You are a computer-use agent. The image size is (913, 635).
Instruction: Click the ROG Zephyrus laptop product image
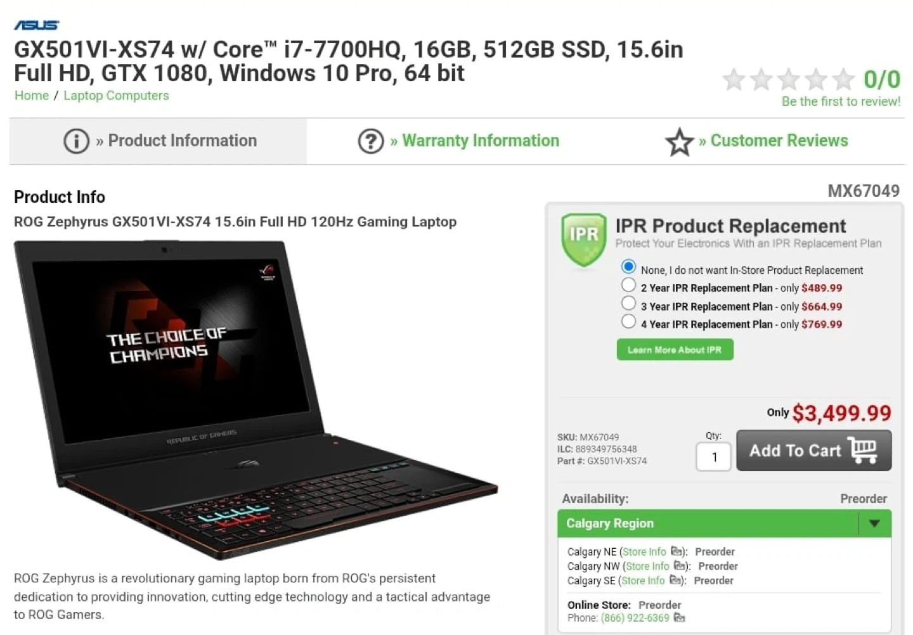[x=256, y=399]
